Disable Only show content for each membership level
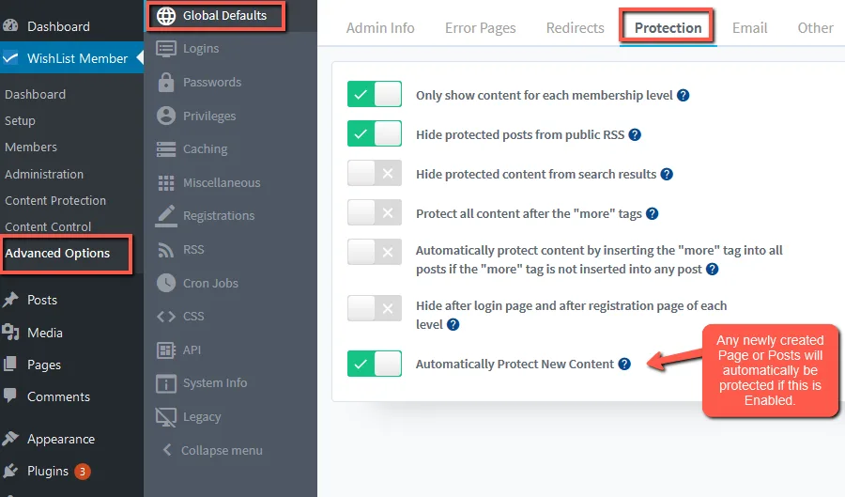Viewport: 845px width, 497px height. click(x=375, y=94)
